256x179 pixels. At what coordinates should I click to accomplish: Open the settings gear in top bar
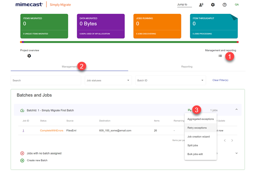pyautogui.click(x=213, y=5)
